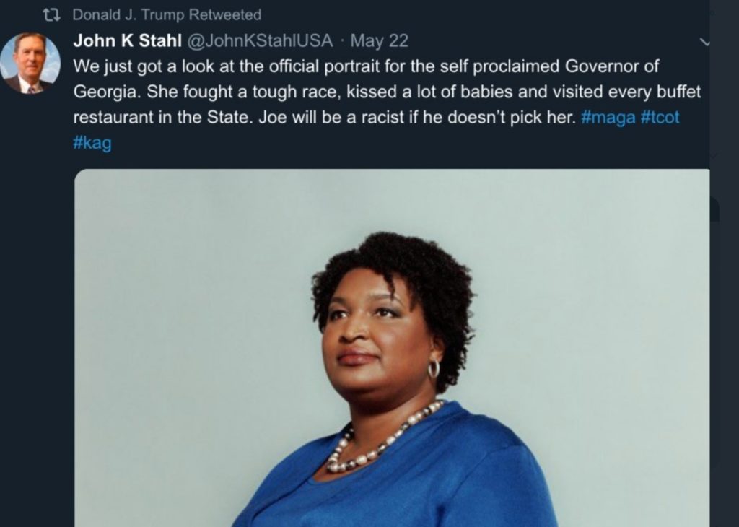Image resolution: width=739 pixels, height=527 pixels.
Task: Open the attached portrait photo
Action: [392, 348]
